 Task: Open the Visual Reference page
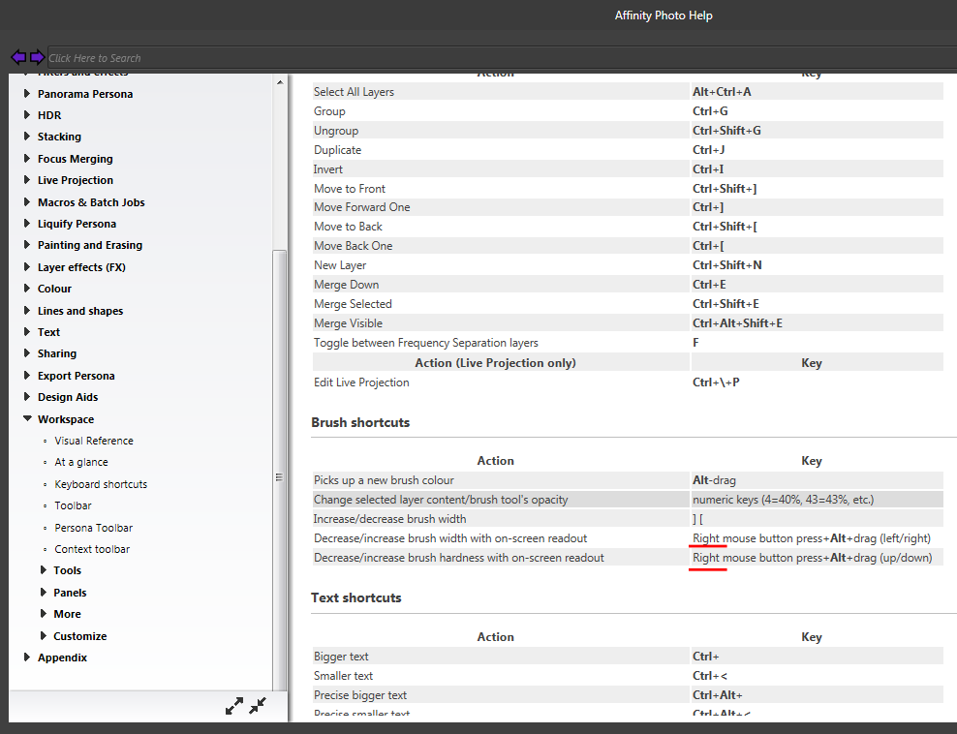[94, 441]
